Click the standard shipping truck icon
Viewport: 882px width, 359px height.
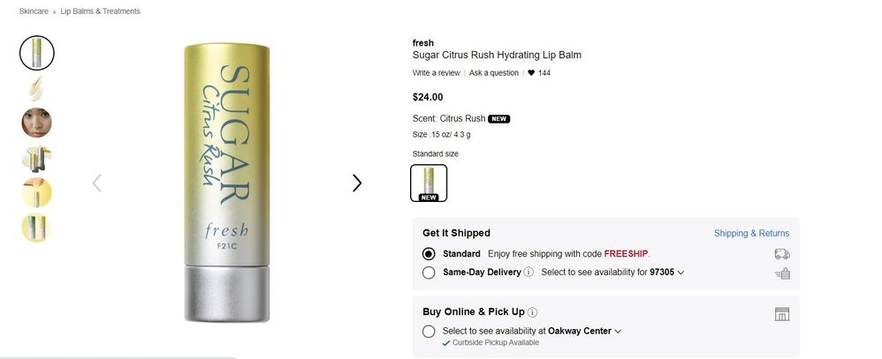(781, 254)
